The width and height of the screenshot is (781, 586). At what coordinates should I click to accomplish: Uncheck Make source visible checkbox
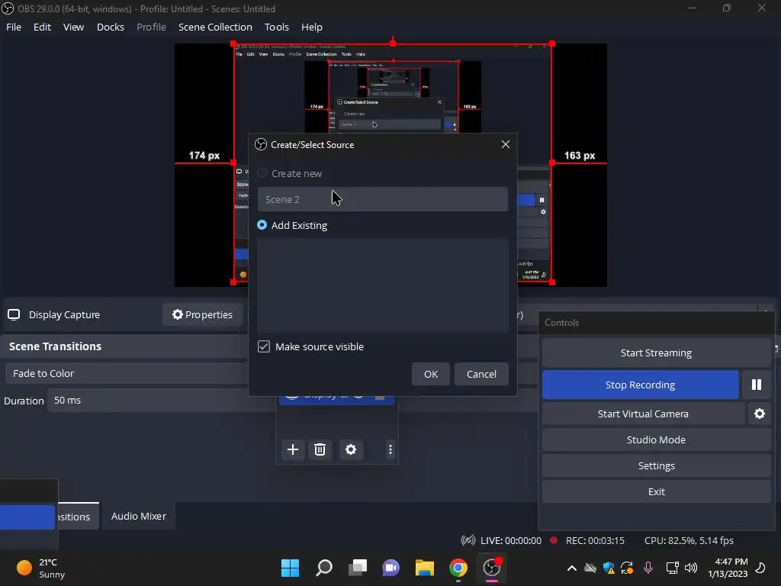[x=264, y=346]
